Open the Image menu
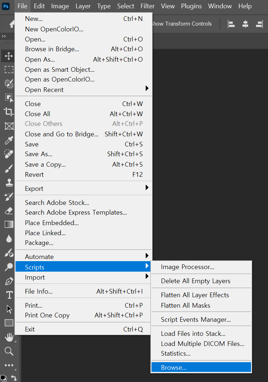The image size is (268, 382). click(60, 6)
